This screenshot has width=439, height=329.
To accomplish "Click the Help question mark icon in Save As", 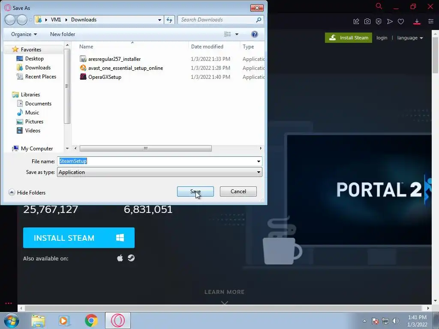I will pyautogui.click(x=255, y=34).
